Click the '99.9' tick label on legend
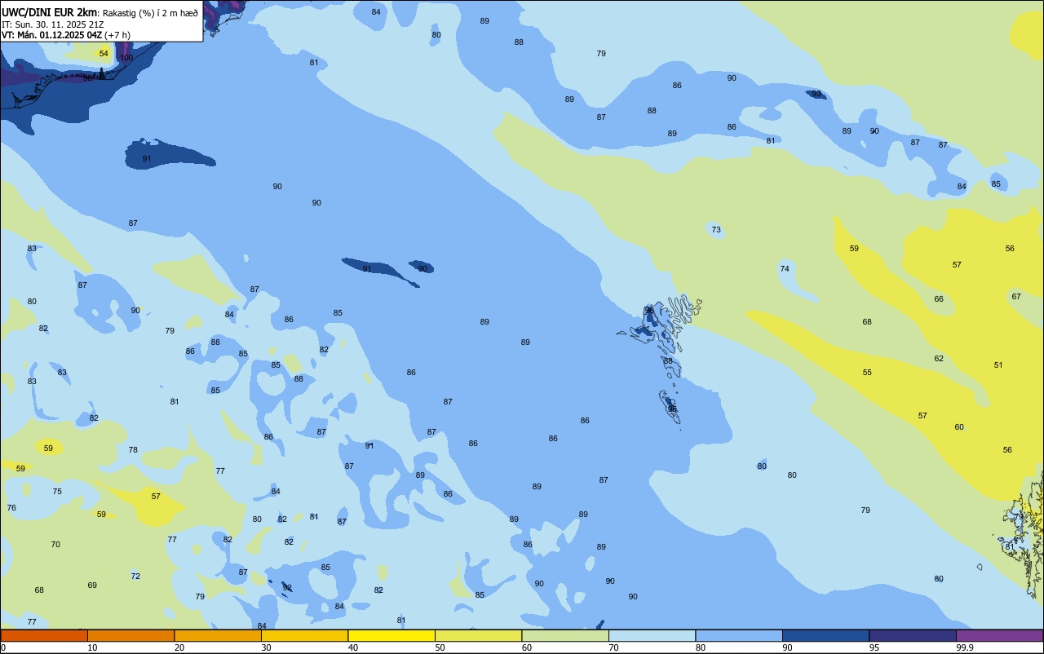This screenshot has width=1044, height=654. tap(965, 647)
